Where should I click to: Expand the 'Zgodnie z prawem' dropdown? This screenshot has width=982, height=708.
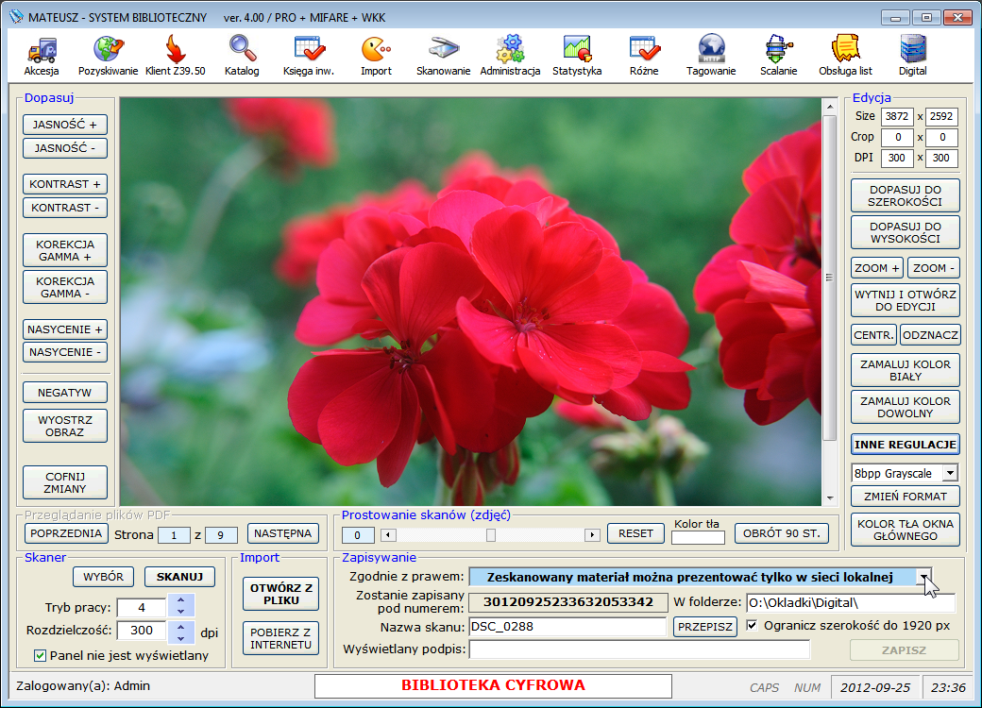(x=925, y=578)
